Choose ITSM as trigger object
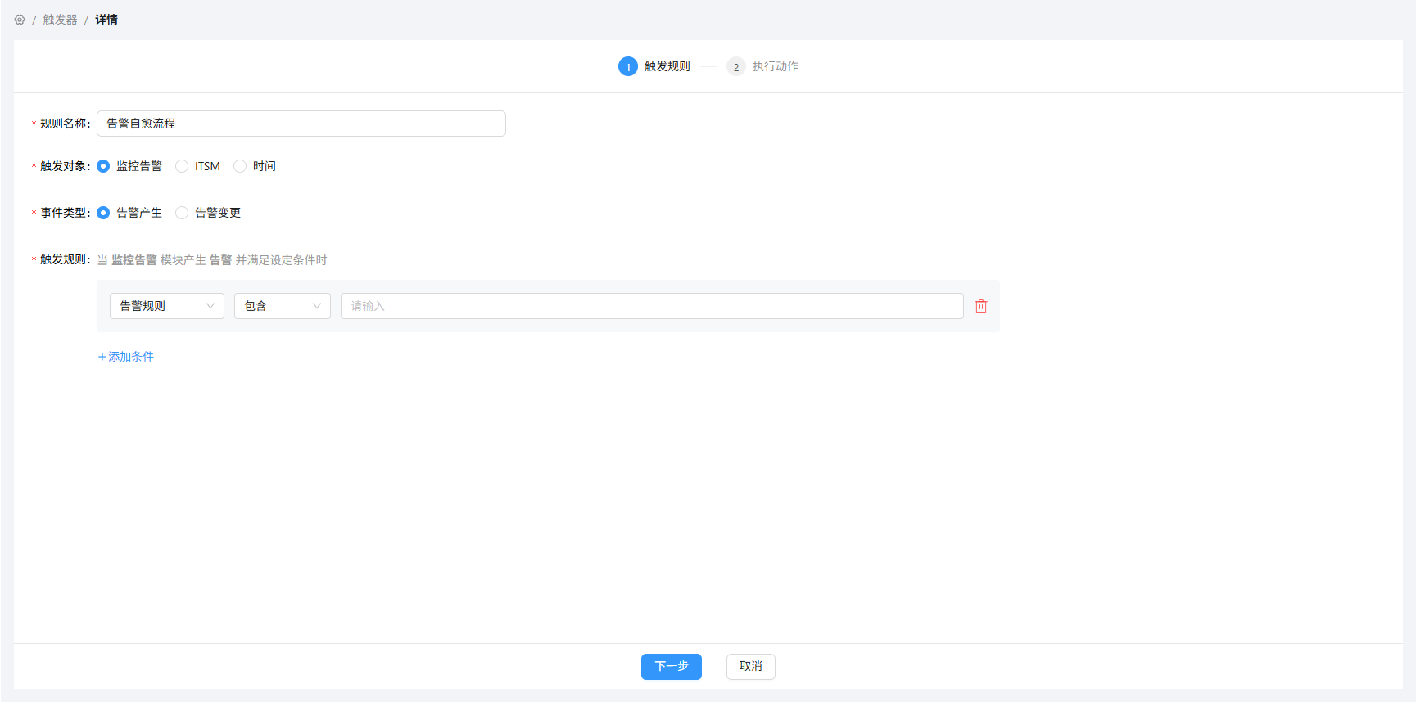Image resolution: width=1416 pixels, height=702 pixels. click(x=182, y=166)
